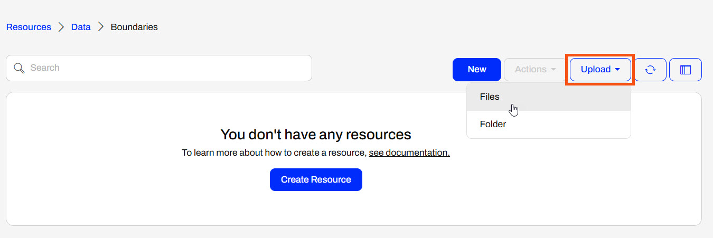Click the caret arrow on Upload
713x238 pixels.
click(x=617, y=70)
